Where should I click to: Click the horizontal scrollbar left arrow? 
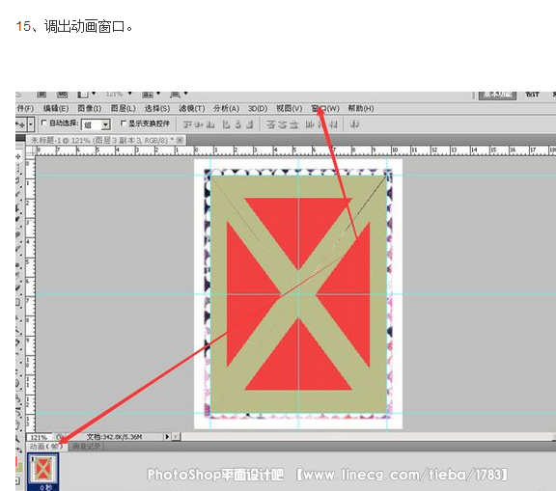pos(177,437)
